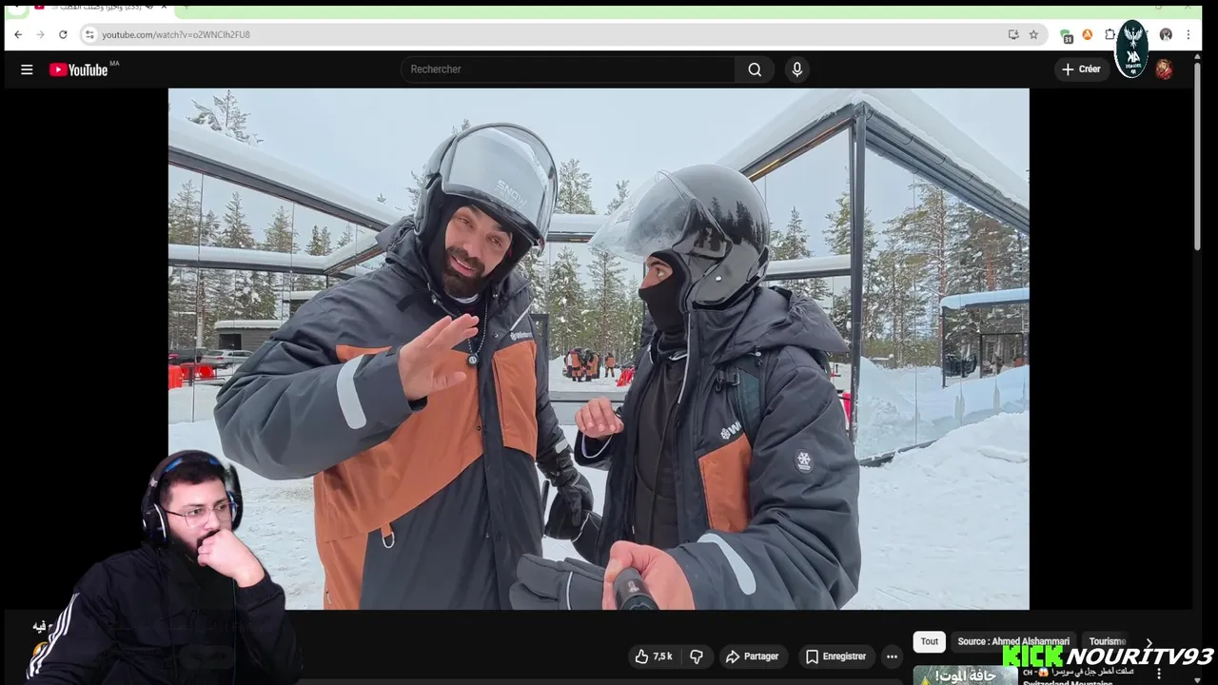The image size is (1218, 685).
Task: Start voice search with the microphone
Action: coord(797,69)
